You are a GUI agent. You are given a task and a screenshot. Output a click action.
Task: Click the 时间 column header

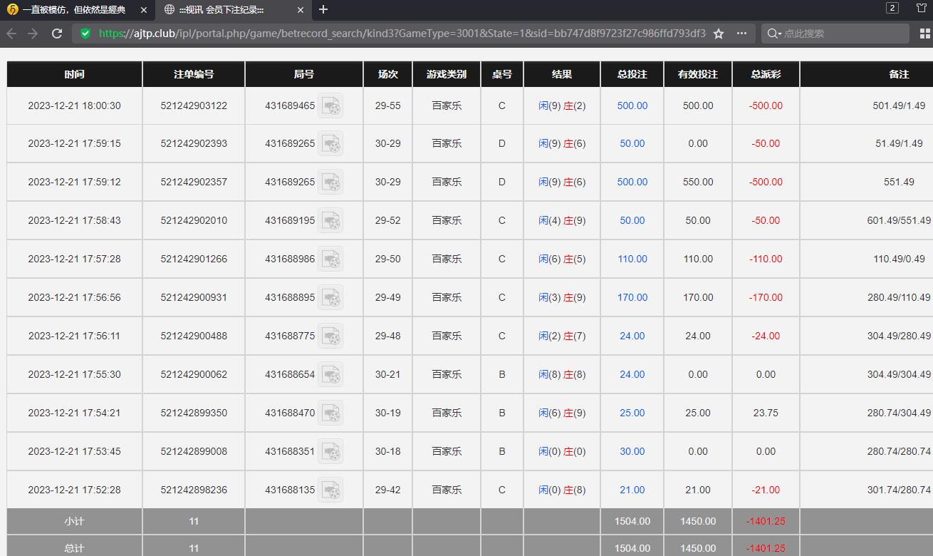(74, 74)
